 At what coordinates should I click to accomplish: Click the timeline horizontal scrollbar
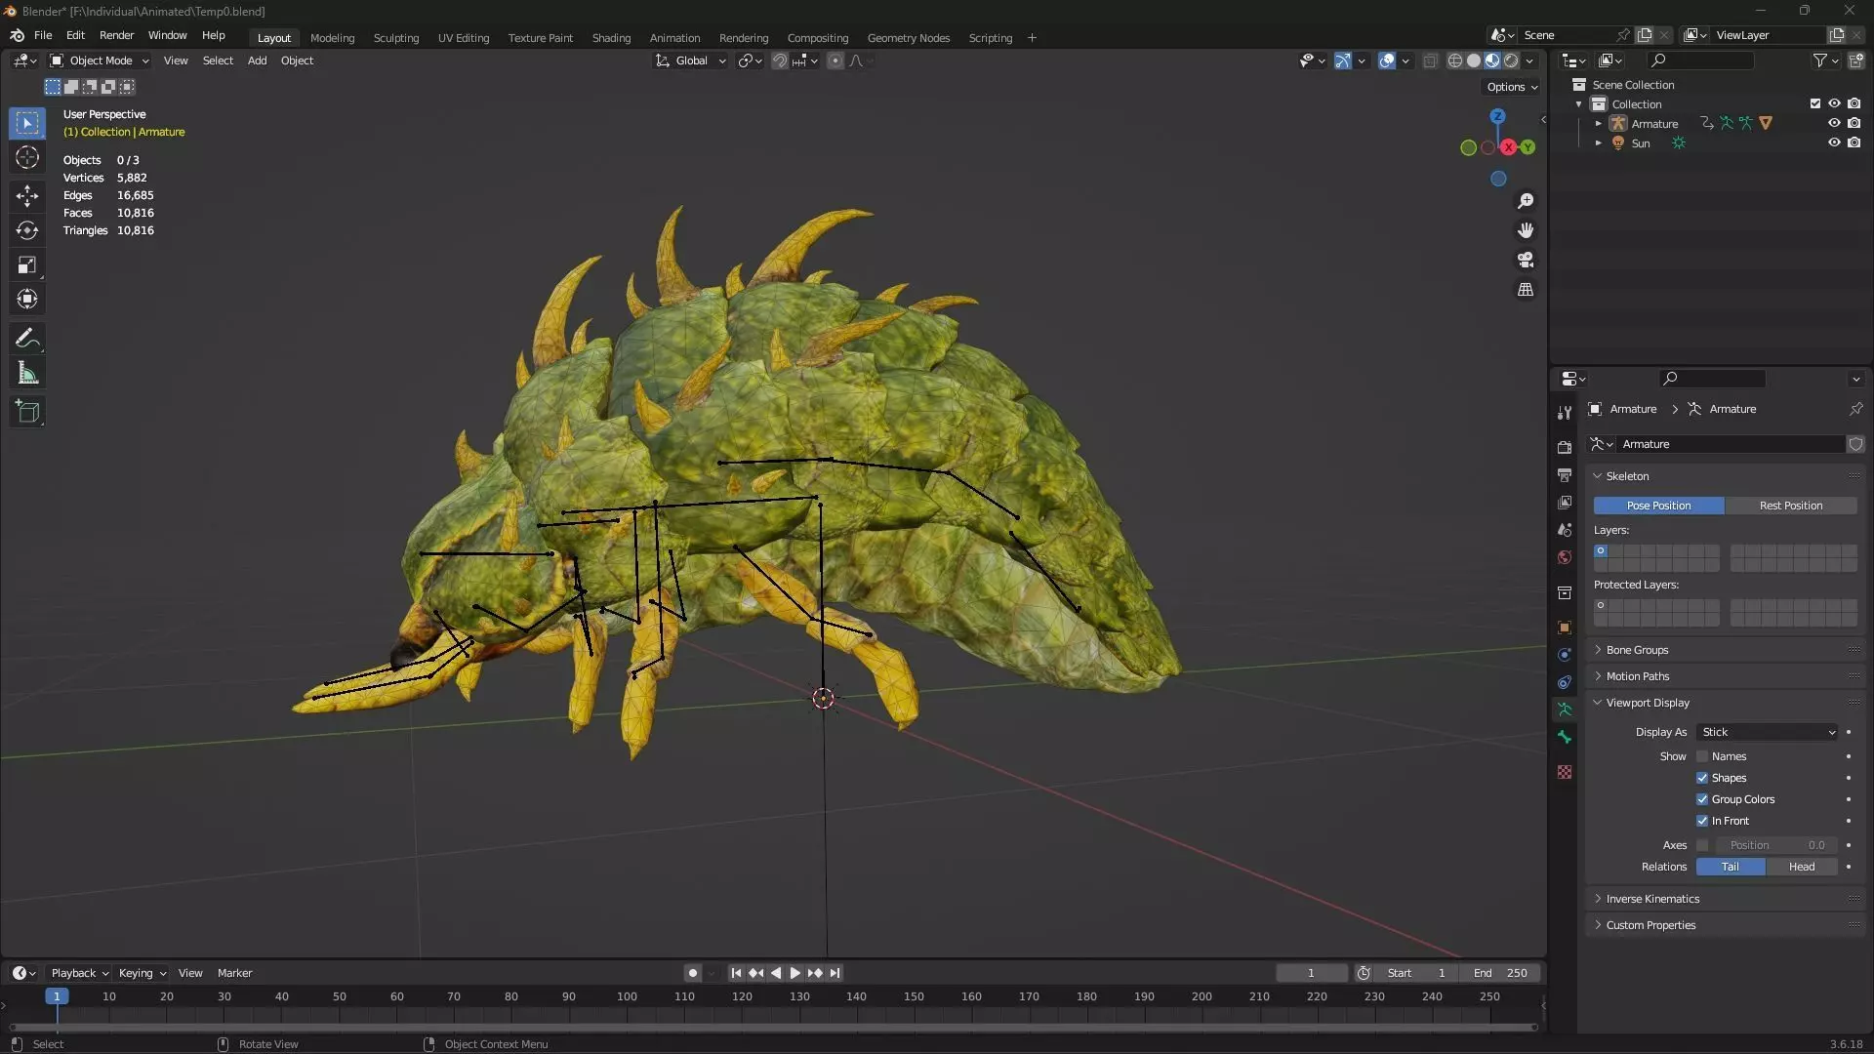pos(773,1027)
